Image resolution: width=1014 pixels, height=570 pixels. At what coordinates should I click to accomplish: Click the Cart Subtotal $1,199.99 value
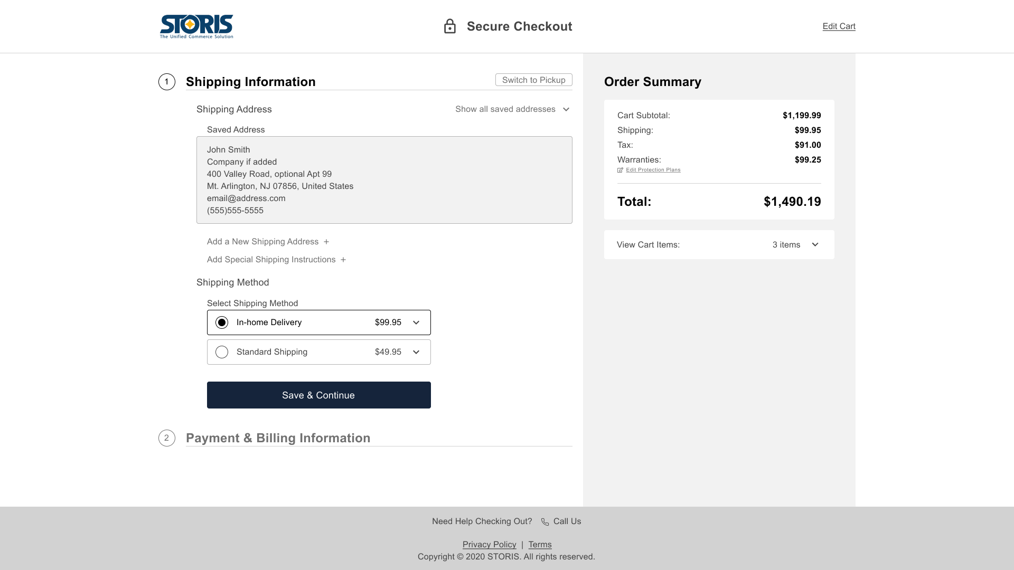pyautogui.click(x=802, y=116)
